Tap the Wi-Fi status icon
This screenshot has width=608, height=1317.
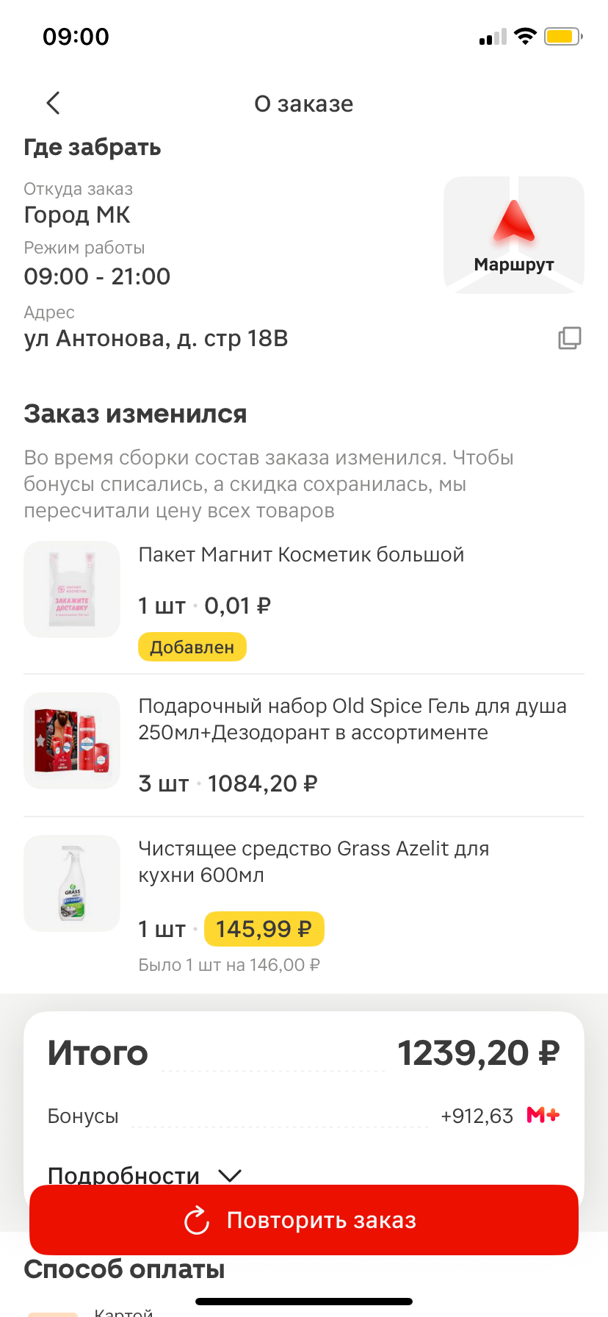(525, 36)
